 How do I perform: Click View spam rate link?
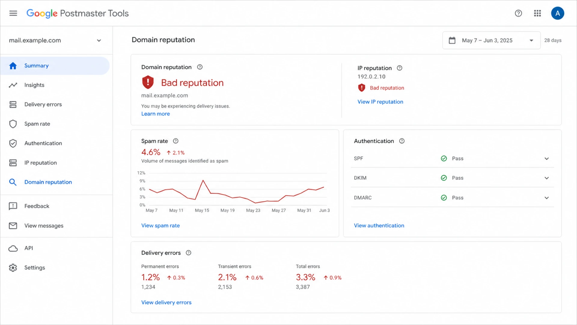pyautogui.click(x=160, y=225)
